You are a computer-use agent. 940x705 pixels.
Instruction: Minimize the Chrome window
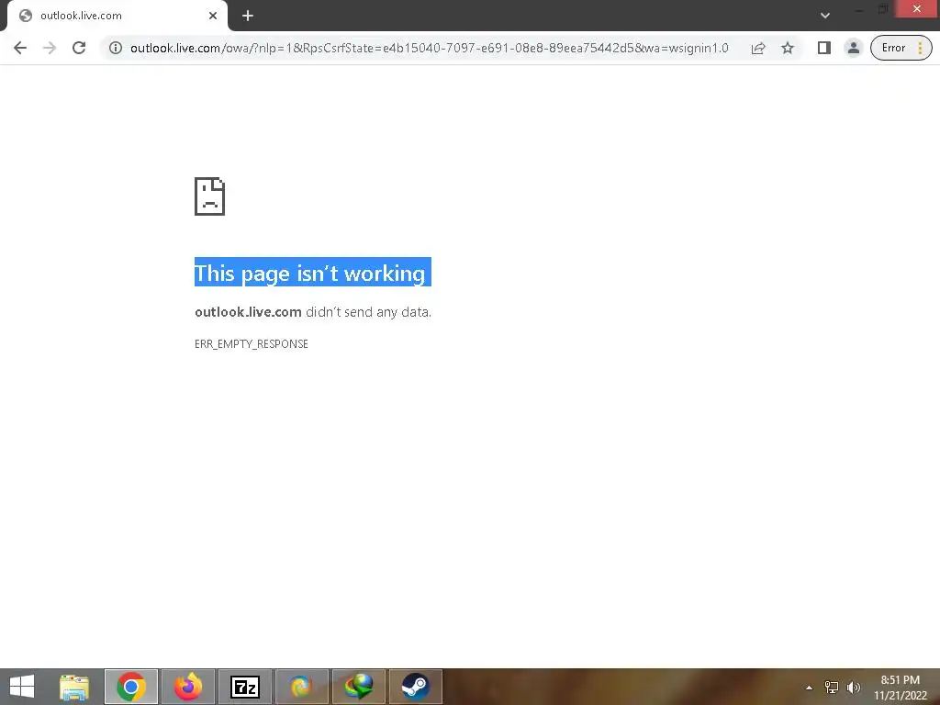coord(858,9)
